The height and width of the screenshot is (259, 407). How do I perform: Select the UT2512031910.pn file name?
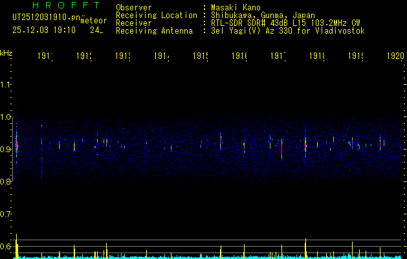(47, 17)
